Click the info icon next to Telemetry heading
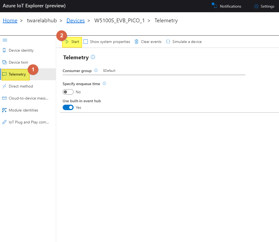This screenshot has height=242, width=279. pyautogui.click(x=93, y=57)
